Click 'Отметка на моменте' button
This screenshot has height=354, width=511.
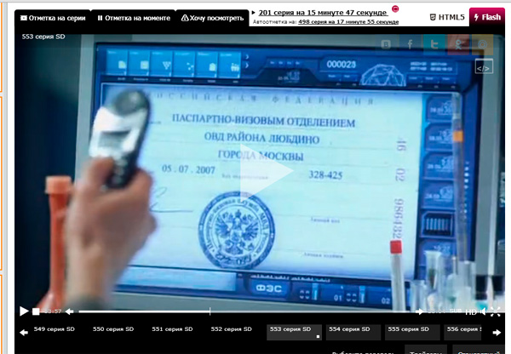click(x=132, y=17)
